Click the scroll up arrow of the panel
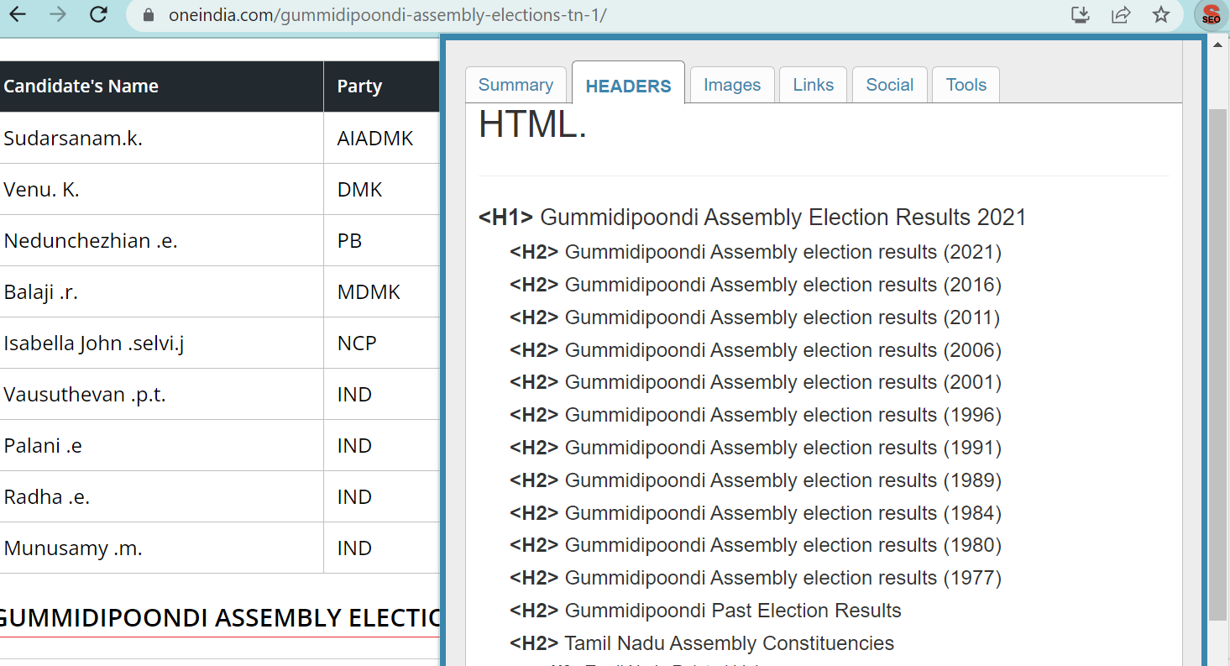The image size is (1230, 666). click(x=1217, y=45)
